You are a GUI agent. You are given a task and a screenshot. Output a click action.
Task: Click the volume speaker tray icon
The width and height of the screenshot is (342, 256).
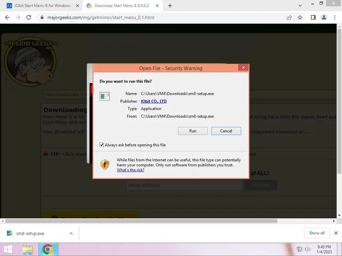point(308,249)
